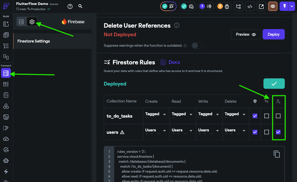Open the Tests sidebar icon
The image size is (297, 182).
coord(6,150)
